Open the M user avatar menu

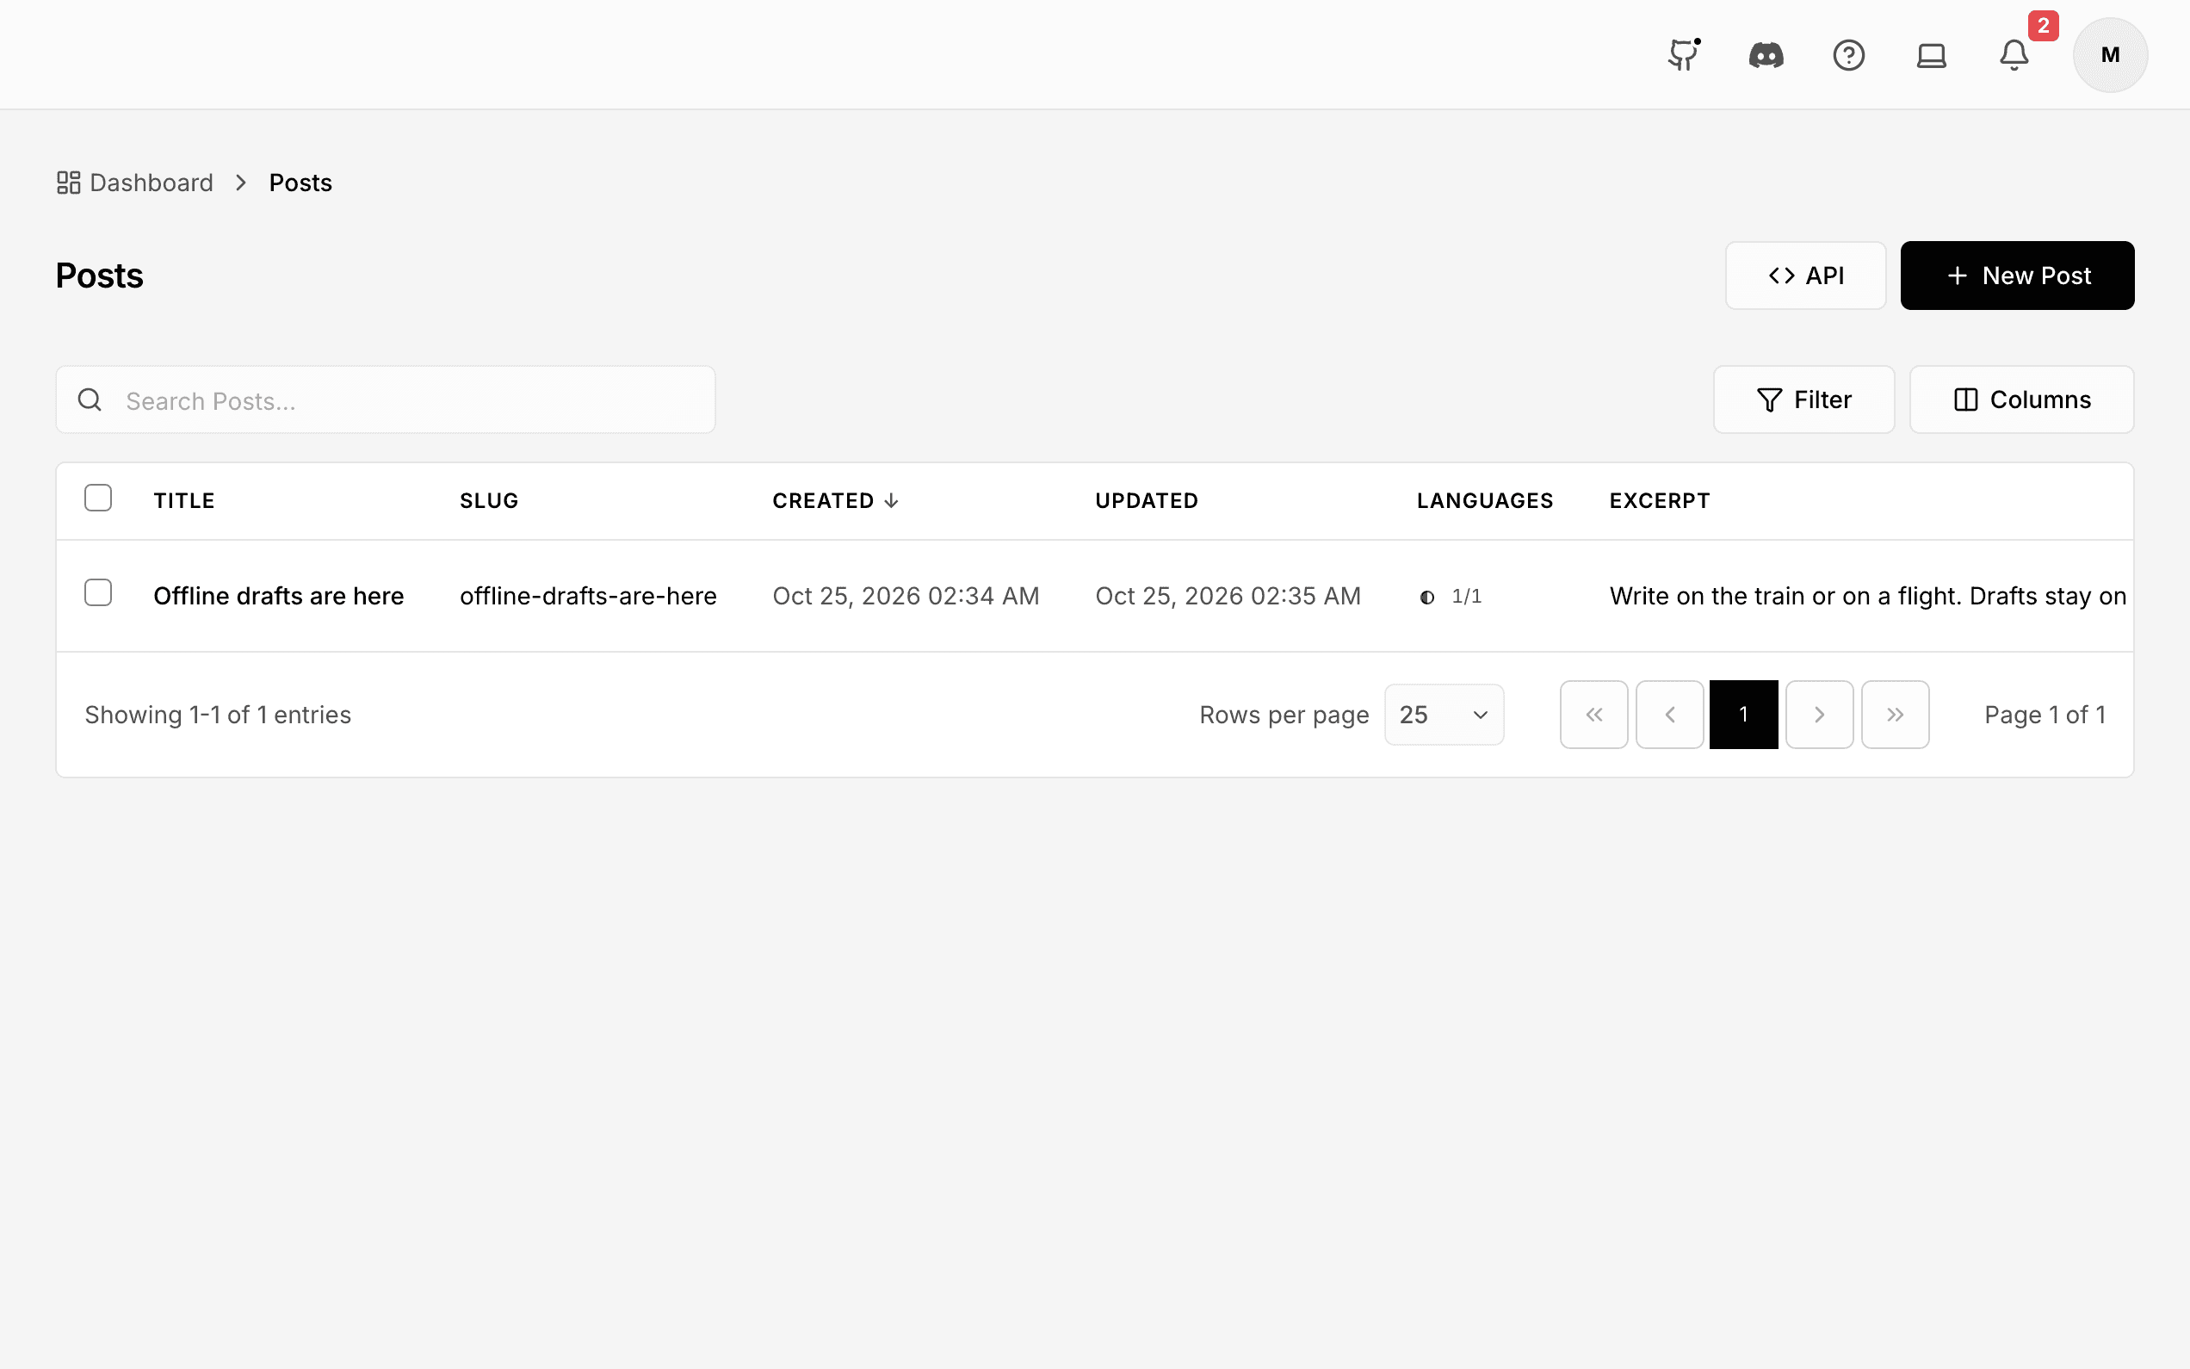tap(2110, 55)
